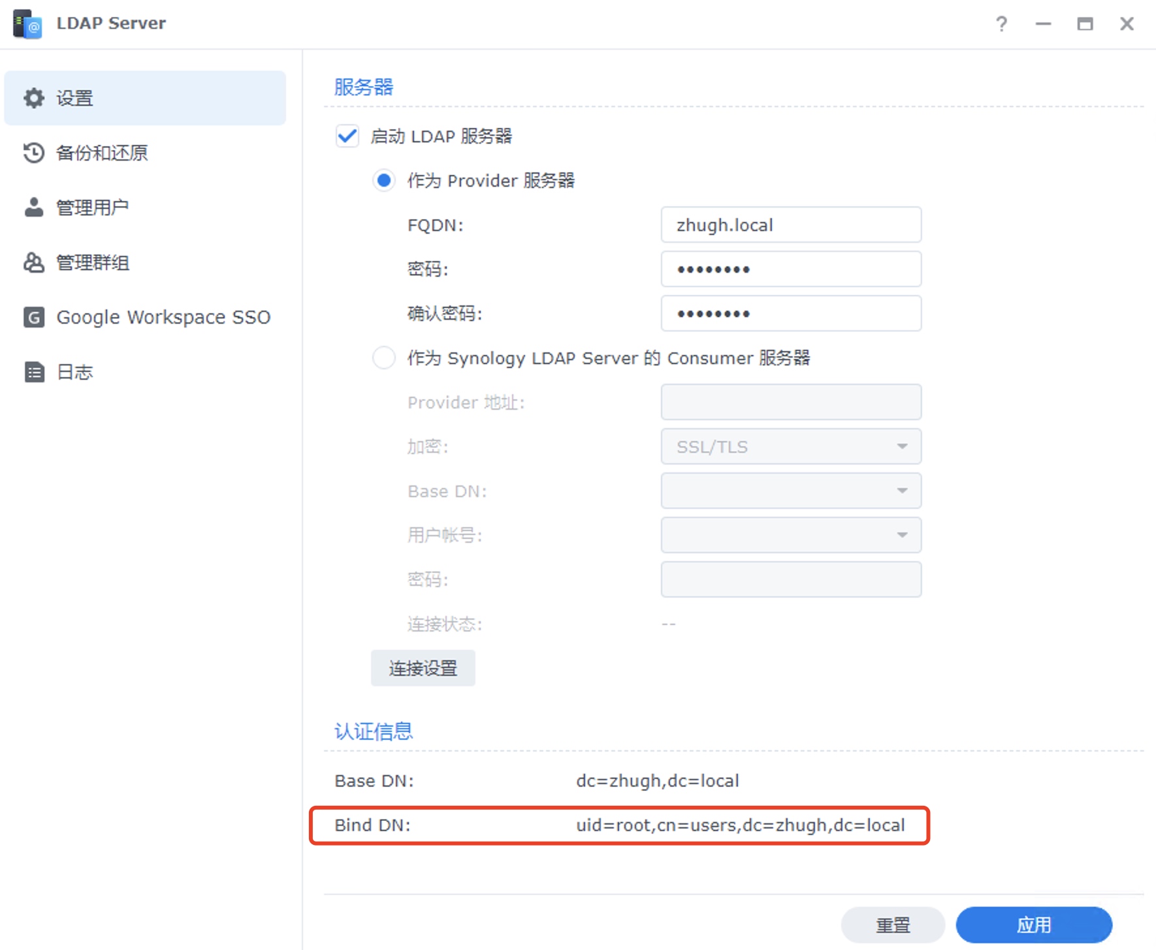The image size is (1156, 950).
Task: Expand the Consumer Base DN dropdown
Action: (x=791, y=491)
